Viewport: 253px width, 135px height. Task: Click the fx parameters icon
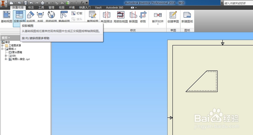tap(82, 3)
